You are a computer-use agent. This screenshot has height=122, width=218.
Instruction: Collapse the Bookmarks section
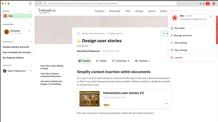(x=31, y=42)
